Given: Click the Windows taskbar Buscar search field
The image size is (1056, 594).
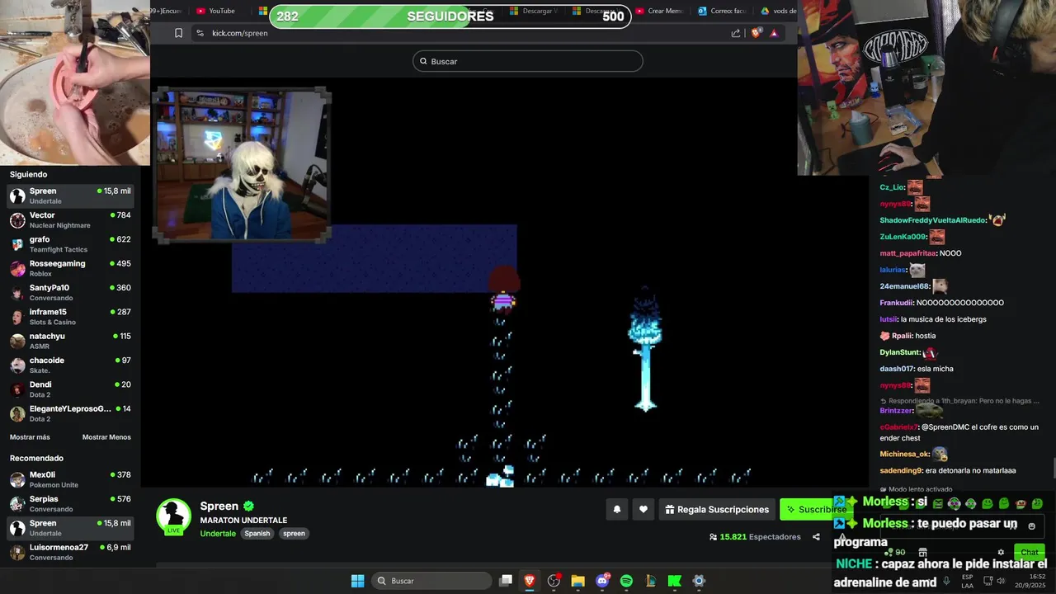Looking at the screenshot, I should pos(433,581).
